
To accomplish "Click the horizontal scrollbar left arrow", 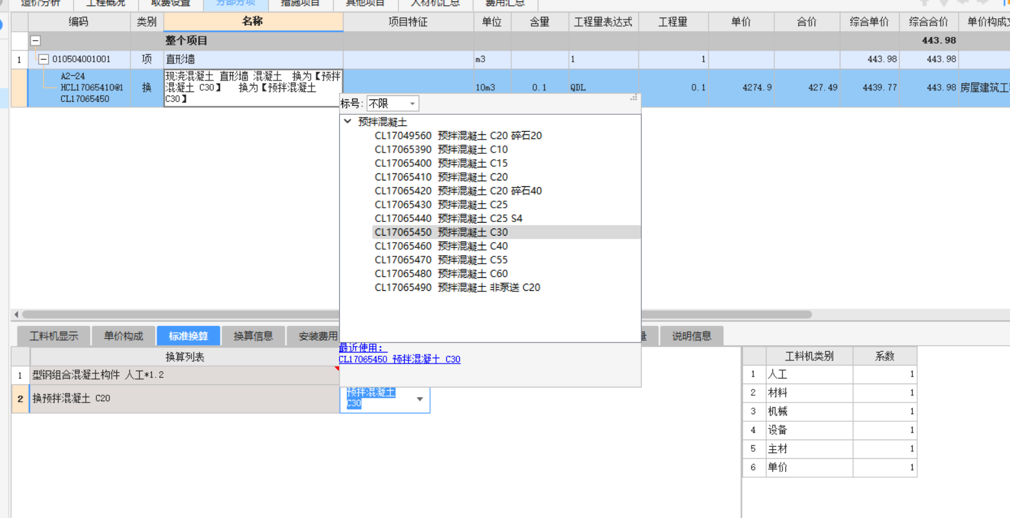I will tap(16, 314).
